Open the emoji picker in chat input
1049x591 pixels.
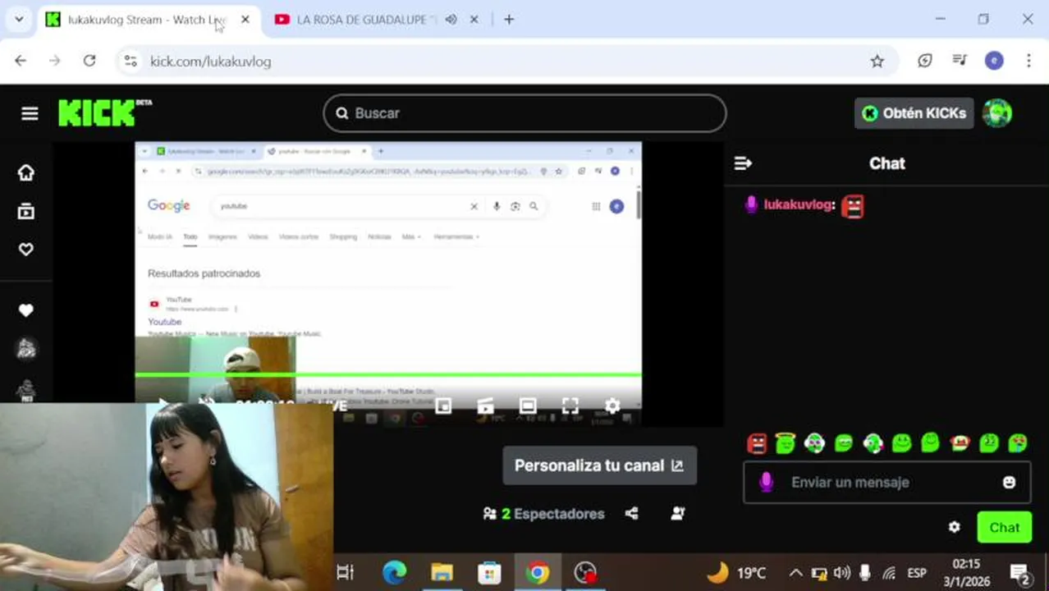tap(1010, 483)
